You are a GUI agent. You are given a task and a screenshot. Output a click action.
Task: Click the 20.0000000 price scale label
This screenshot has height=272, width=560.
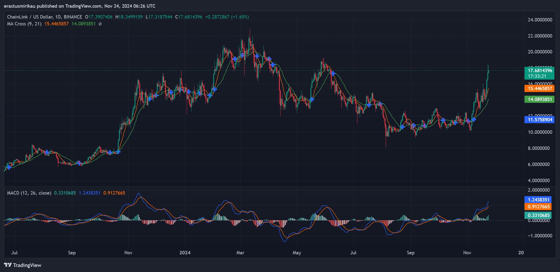click(x=540, y=52)
